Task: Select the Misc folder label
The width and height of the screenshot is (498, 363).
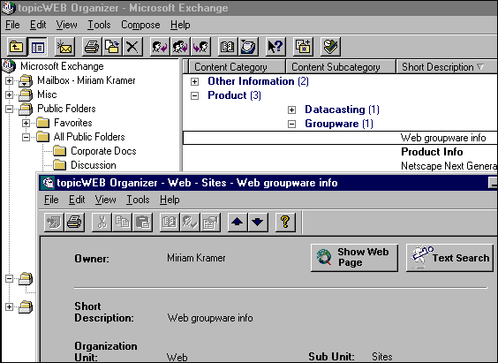Action: pos(47,95)
